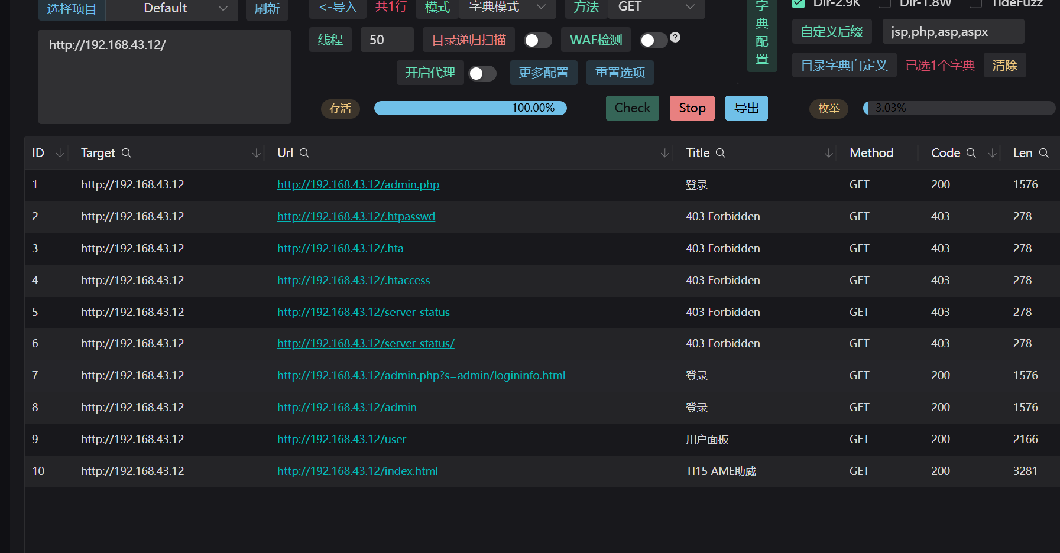Click 清除 to clear selected dictionaries
Screen dimensions: 1060x553
tap(1005, 65)
